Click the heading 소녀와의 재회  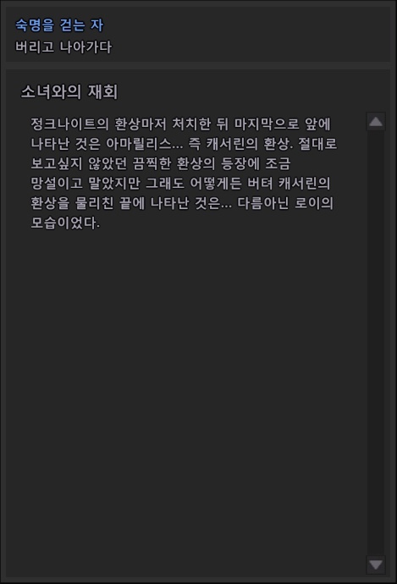(69, 91)
